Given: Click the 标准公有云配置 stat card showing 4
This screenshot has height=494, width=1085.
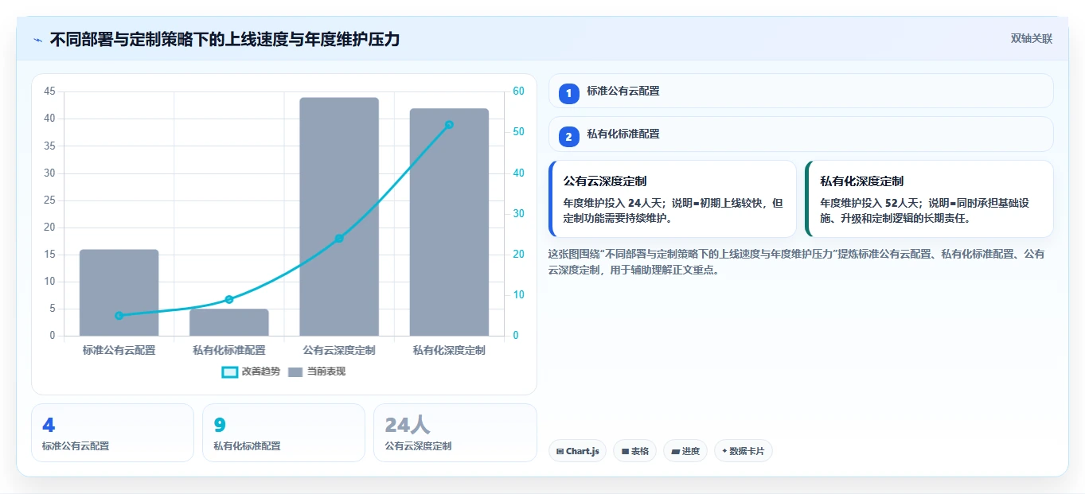Looking at the screenshot, I should 112,433.
